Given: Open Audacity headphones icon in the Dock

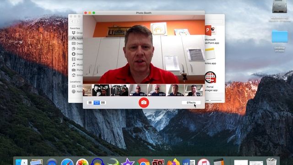Looking at the screenshot, I should coord(98,162).
